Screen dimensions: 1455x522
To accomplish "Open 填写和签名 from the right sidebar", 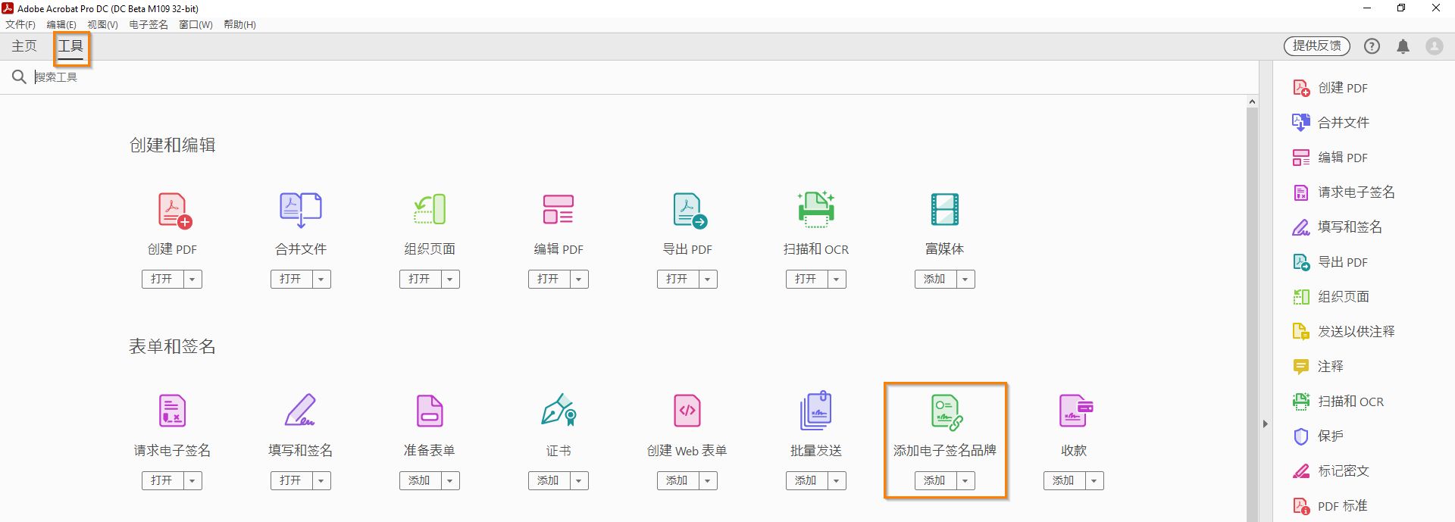I will [1337, 227].
